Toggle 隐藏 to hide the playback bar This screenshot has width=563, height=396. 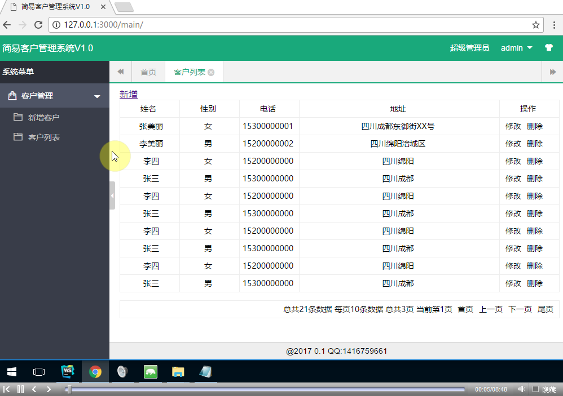coord(547,389)
